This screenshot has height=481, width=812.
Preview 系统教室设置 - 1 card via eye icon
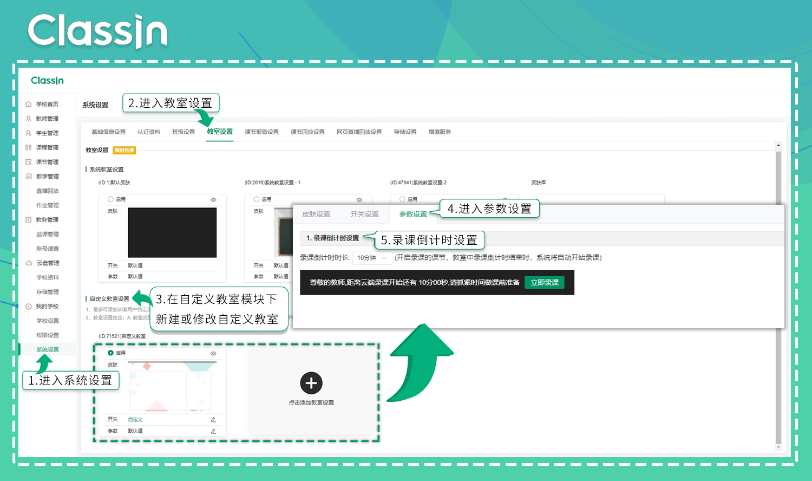(x=359, y=200)
